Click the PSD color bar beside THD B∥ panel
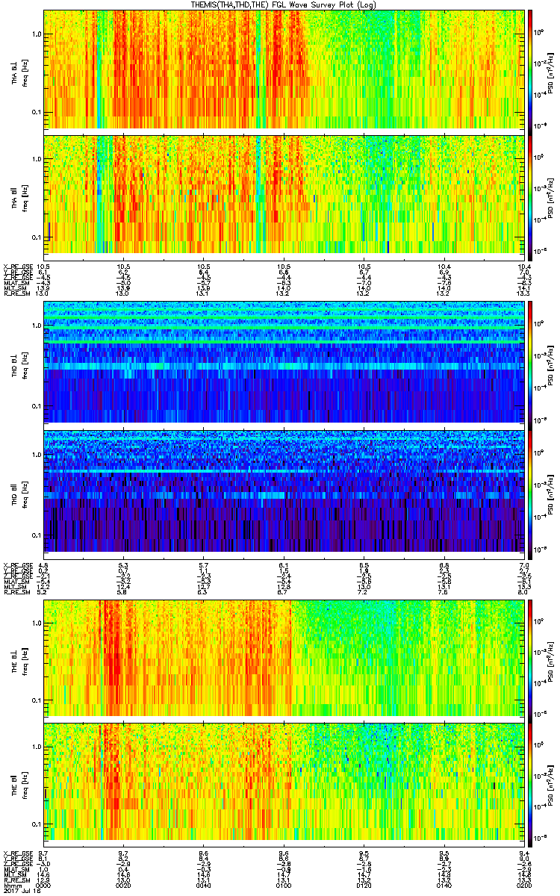Screen dimensions: 560x896 coord(531,490)
